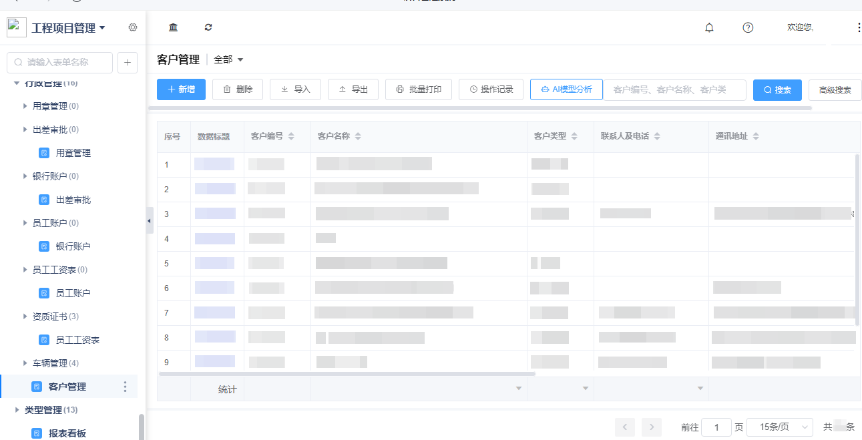This screenshot has height=440, width=862.
Task: Go to previous page arrow
Action: tap(625, 427)
